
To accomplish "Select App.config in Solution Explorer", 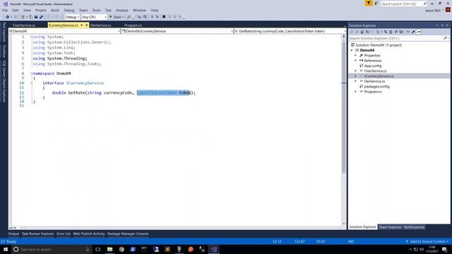I will click(x=372, y=66).
